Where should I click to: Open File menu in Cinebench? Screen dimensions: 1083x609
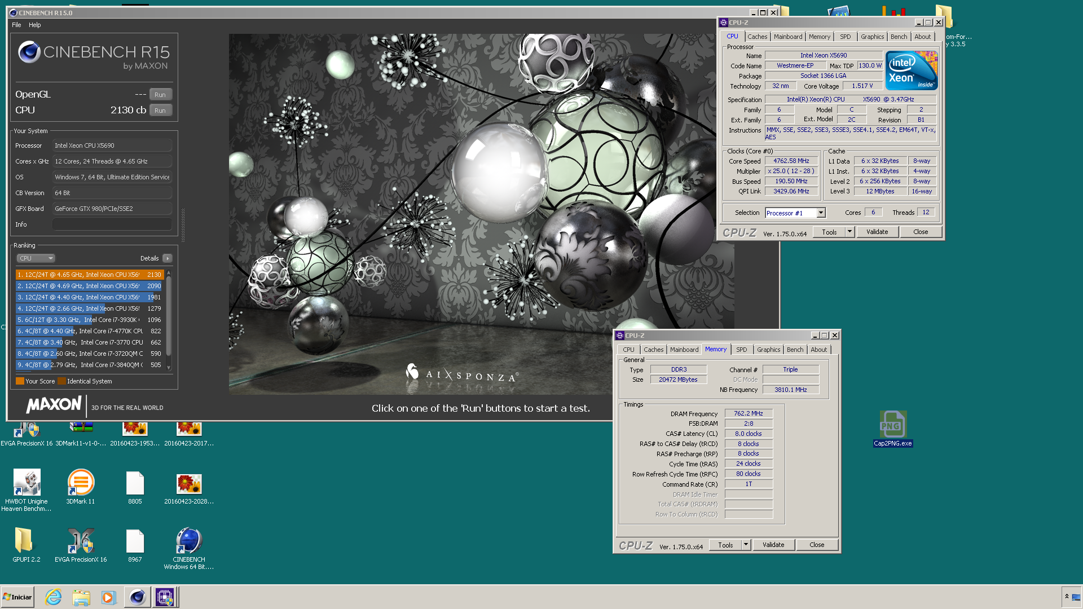tap(16, 25)
